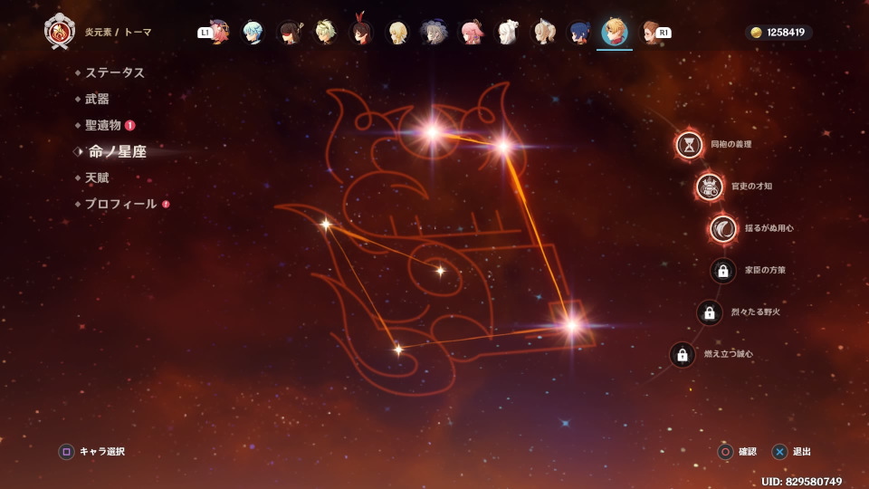Click the UID: 829580749 text
This screenshot has height=489, width=869.
(x=801, y=481)
